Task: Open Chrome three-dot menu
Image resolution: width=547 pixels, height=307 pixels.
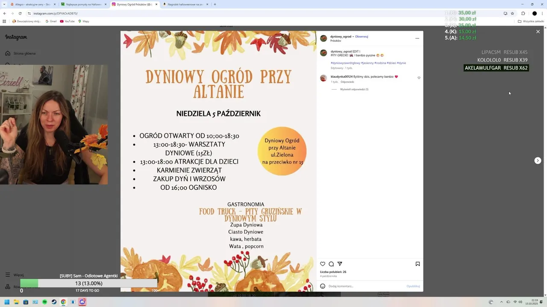Action: 542,13
